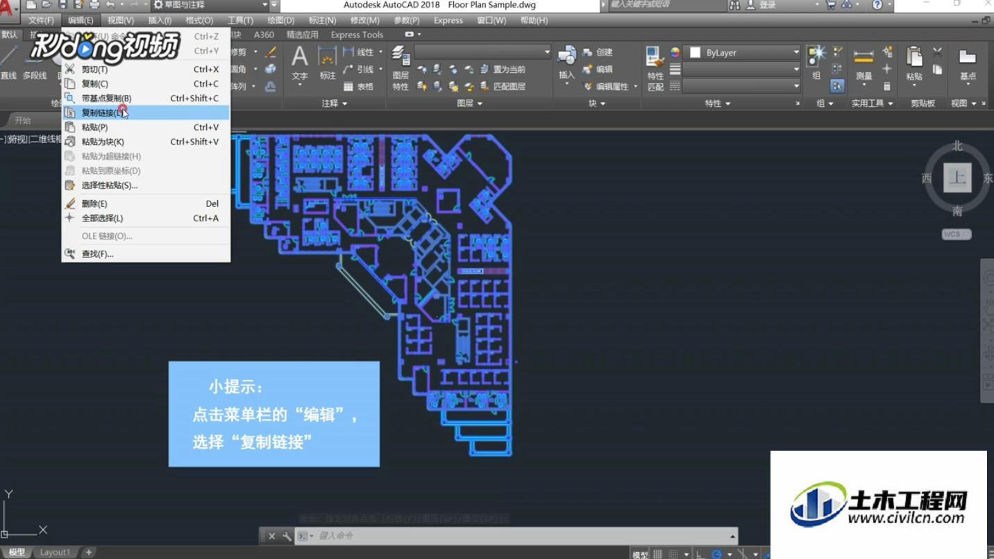Open Paste Special (选择性粘贴) dialog
The width and height of the screenshot is (994, 559).
pos(146,185)
